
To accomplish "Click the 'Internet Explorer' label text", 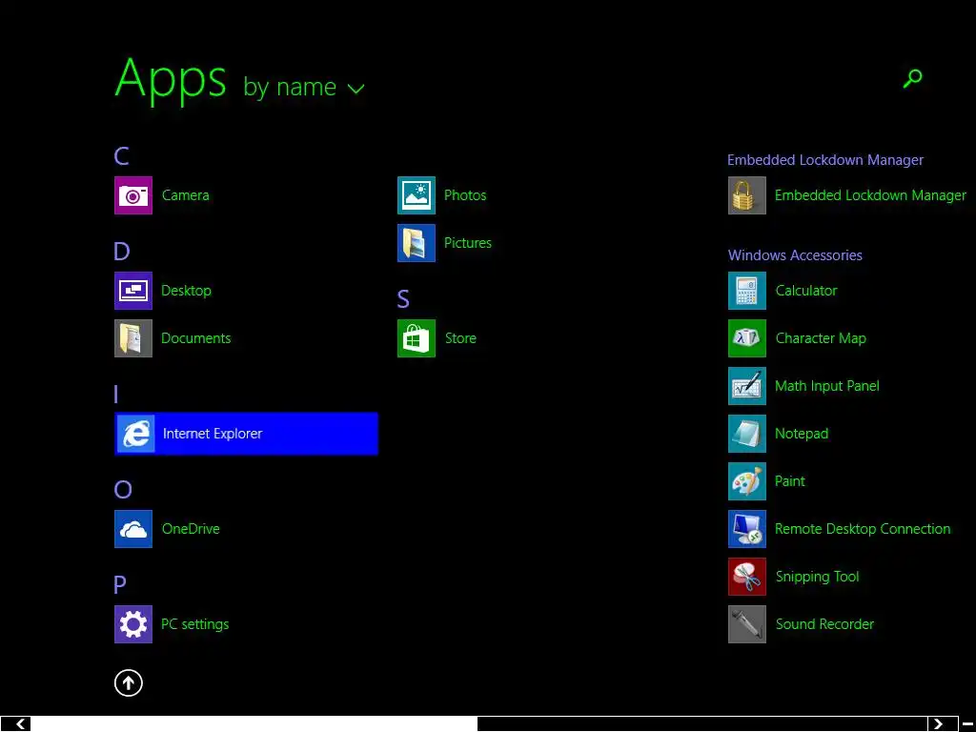I will click(213, 434).
